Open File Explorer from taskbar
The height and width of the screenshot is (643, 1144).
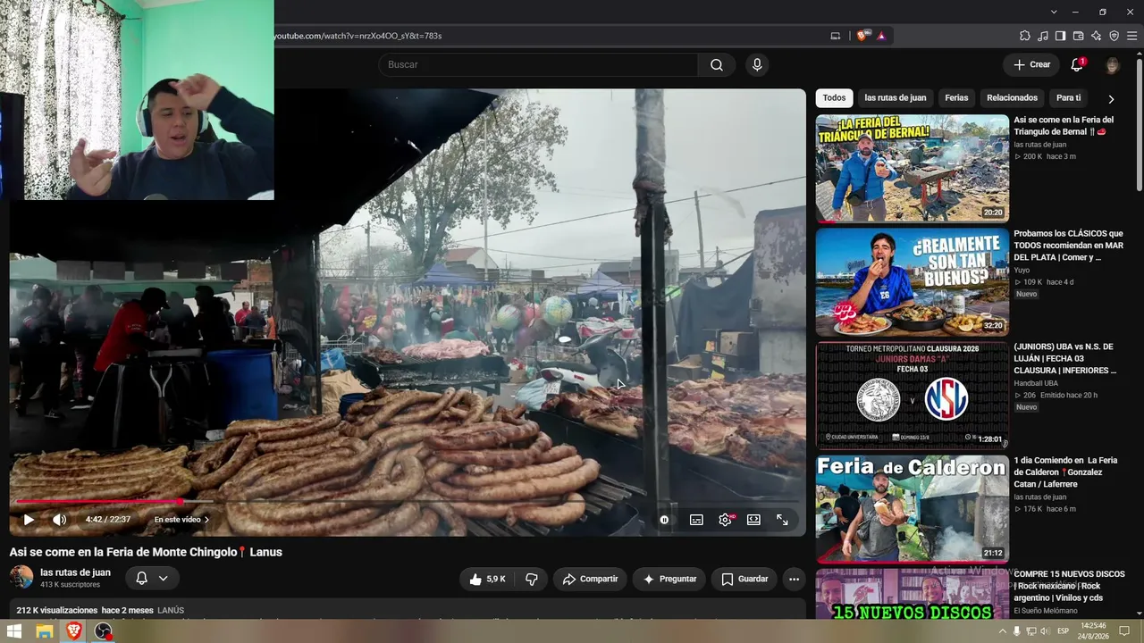pyautogui.click(x=44, y=631)
